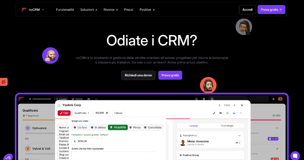
Task: Open the three-dots menu in the app top bar
Action: (96, 99)
